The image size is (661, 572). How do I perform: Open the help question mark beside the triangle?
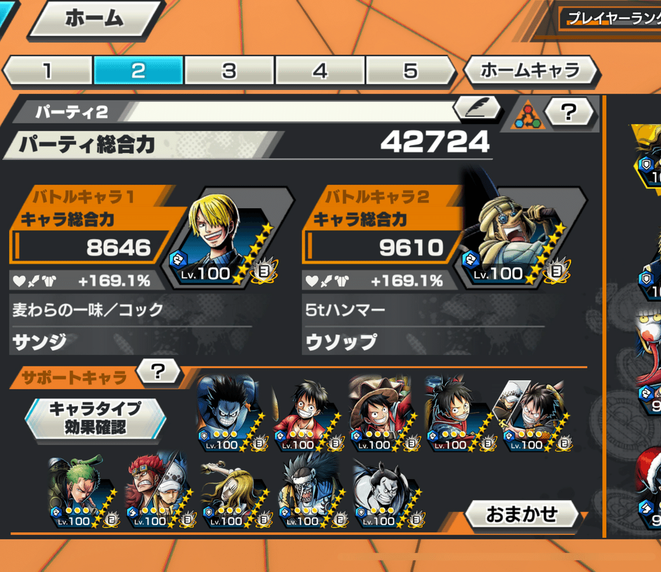click(x=570, y=112)
